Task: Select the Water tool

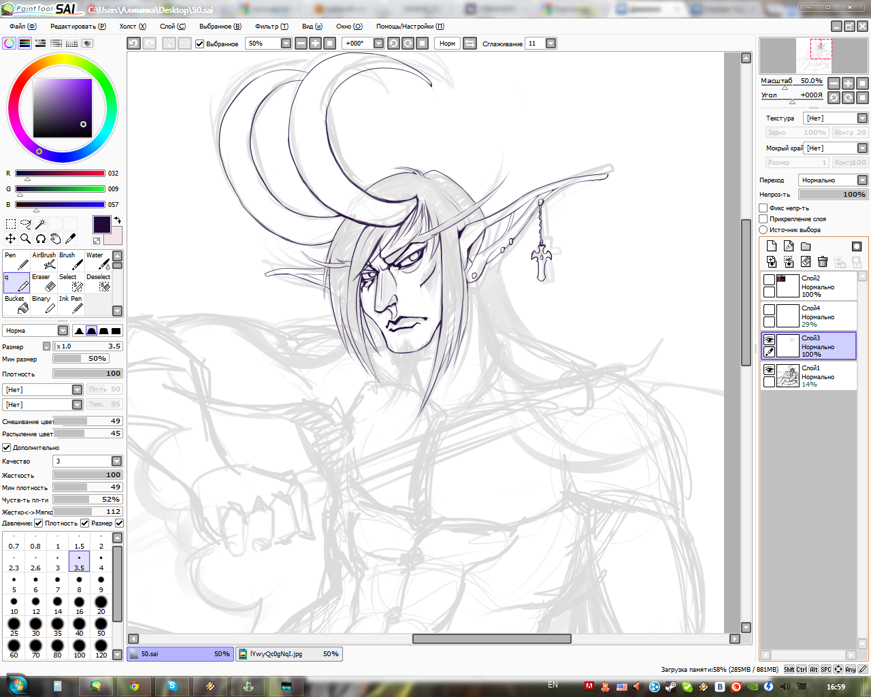Action: (x=98, y=261)
